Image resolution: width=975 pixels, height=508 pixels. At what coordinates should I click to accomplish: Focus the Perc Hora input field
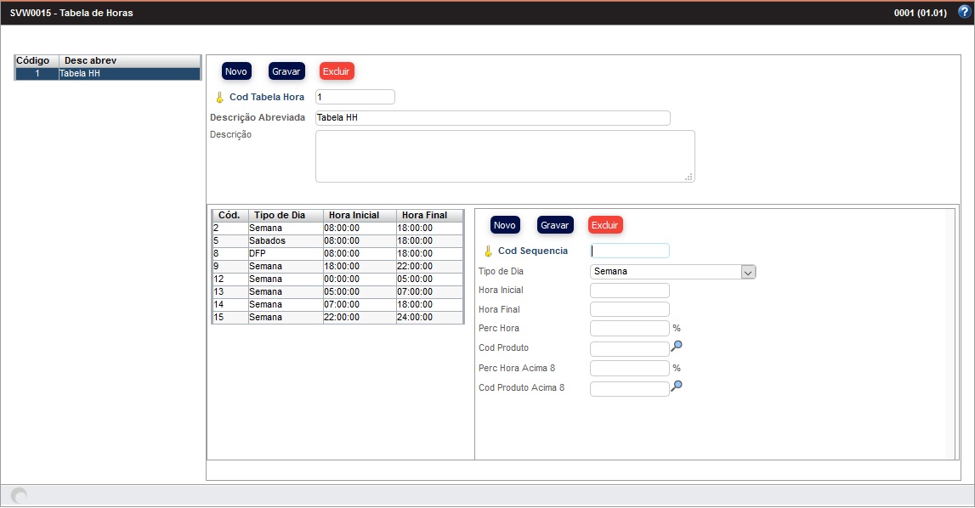[x=629, y=328]
